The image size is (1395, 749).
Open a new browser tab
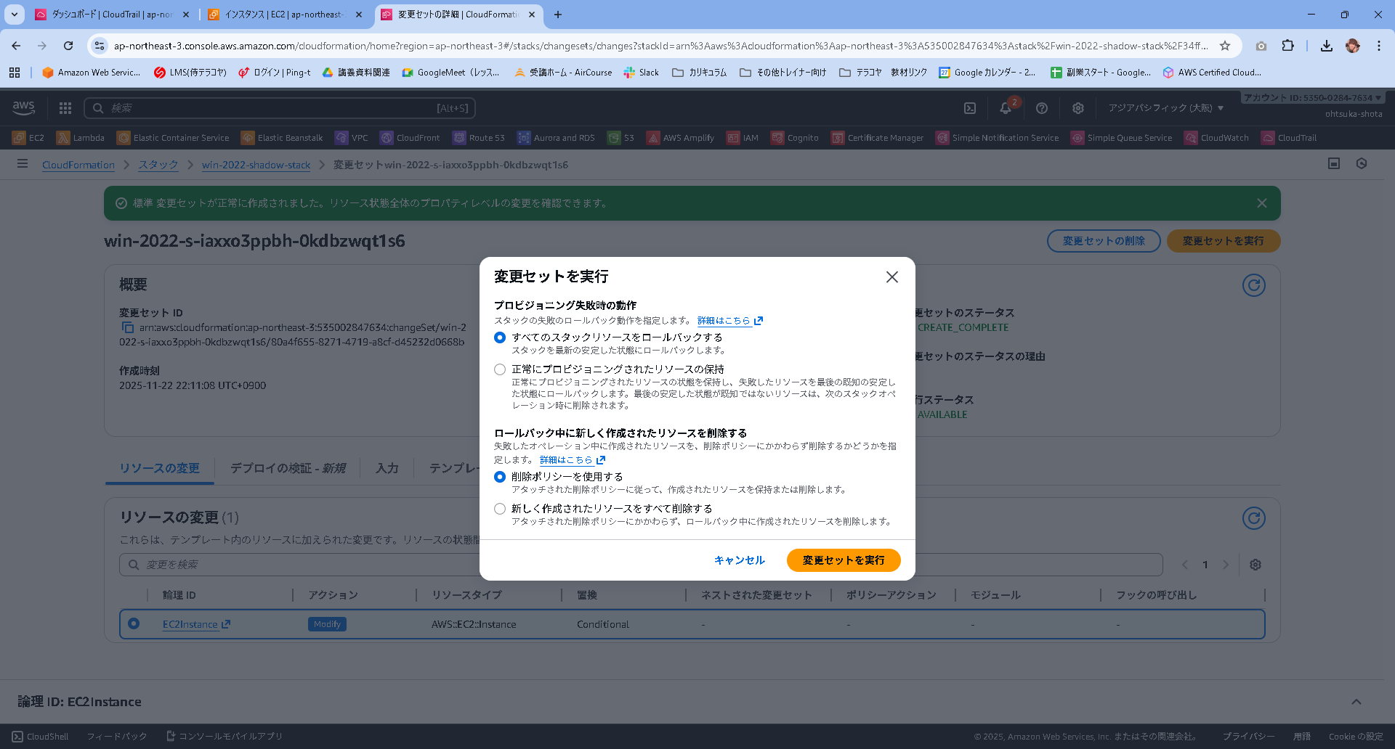point(558,15)
